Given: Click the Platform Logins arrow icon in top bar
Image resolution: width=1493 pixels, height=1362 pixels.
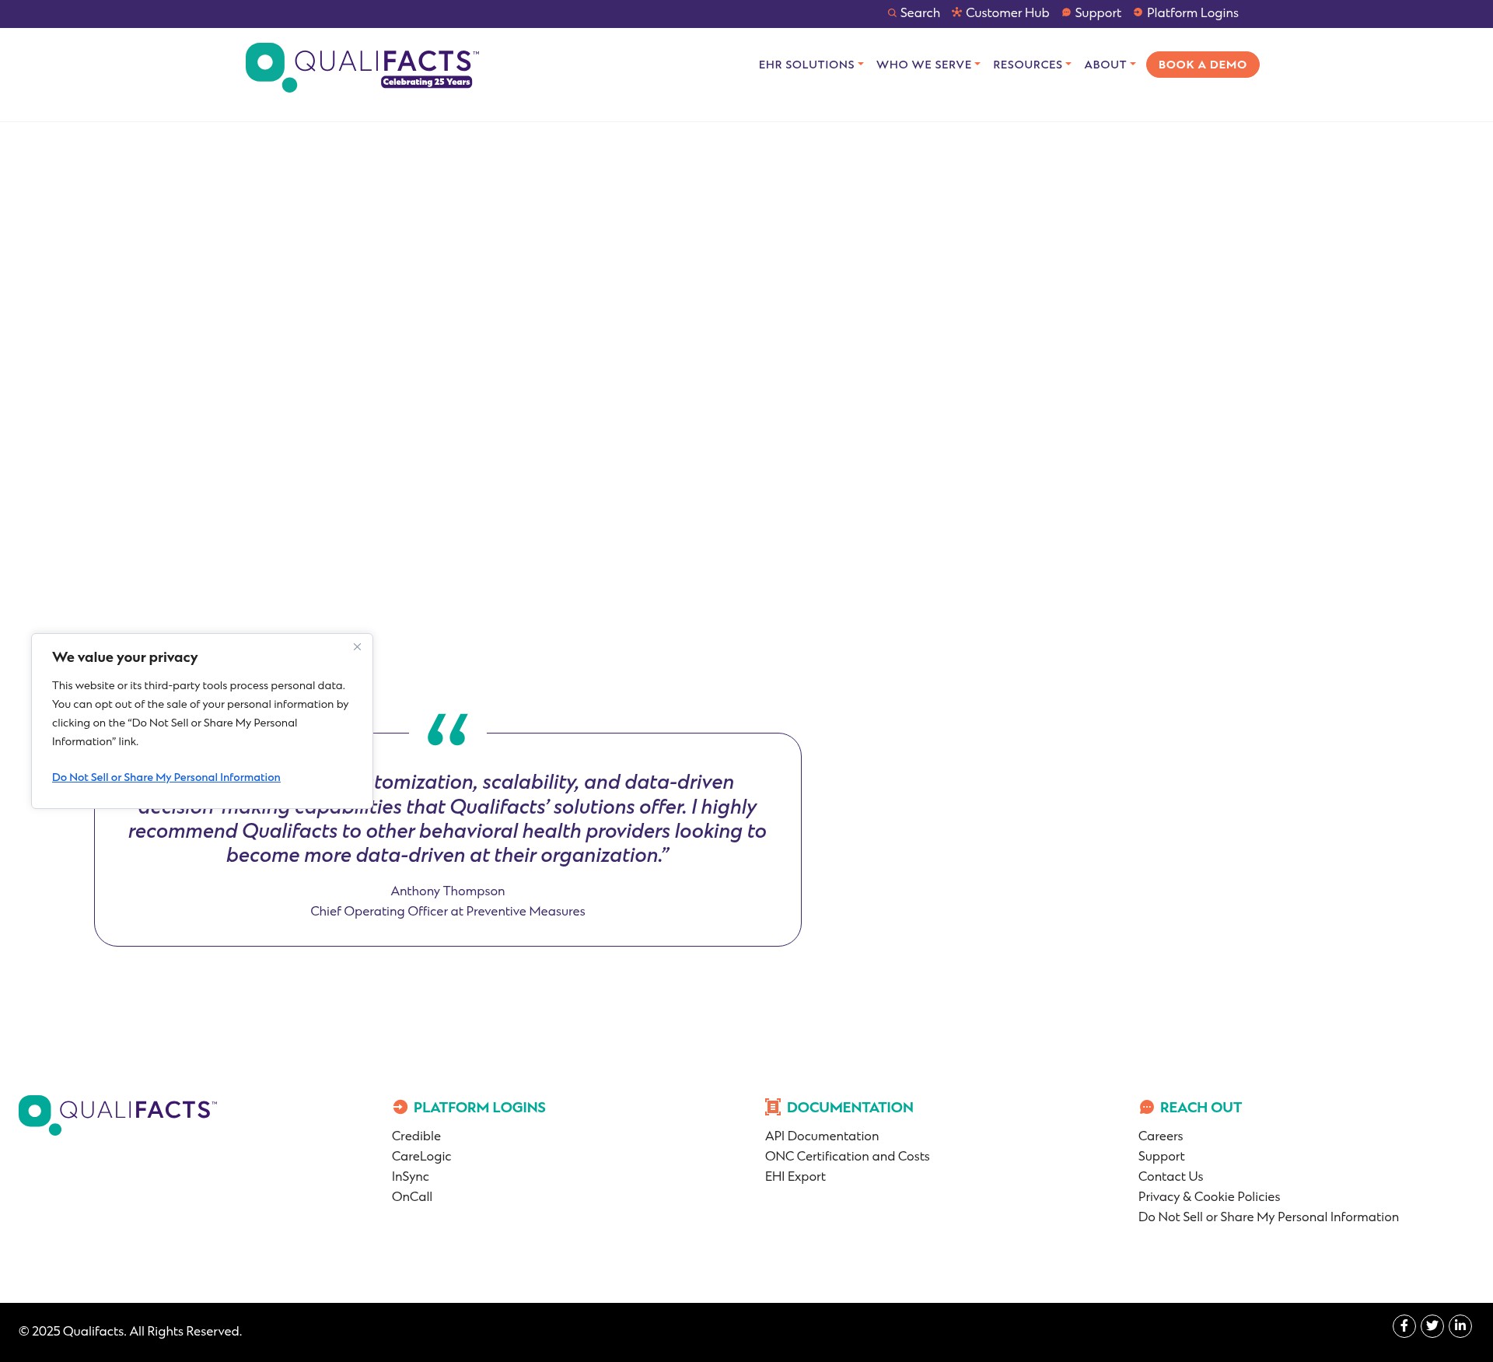Looking at the screenshot, I should pyautogui.click(x=1138, y=12).
